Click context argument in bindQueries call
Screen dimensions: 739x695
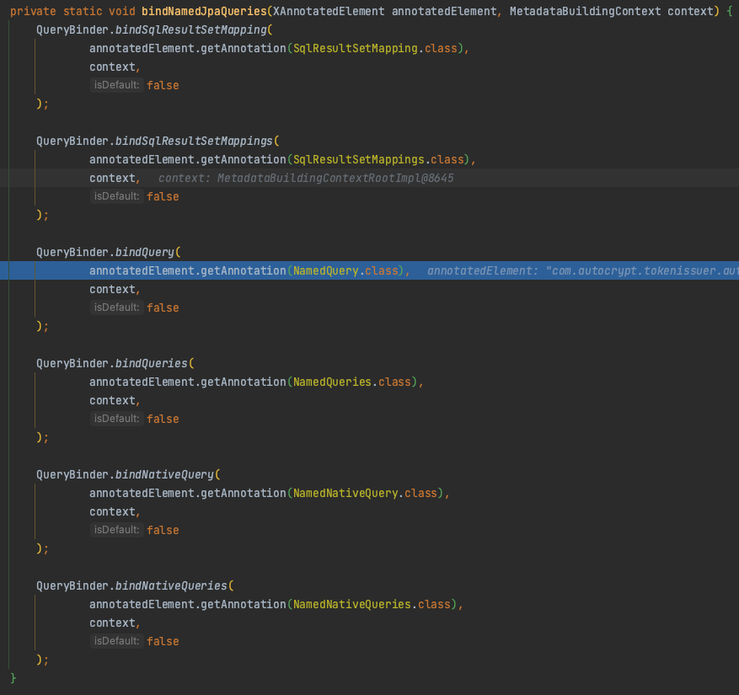point(112,400)
